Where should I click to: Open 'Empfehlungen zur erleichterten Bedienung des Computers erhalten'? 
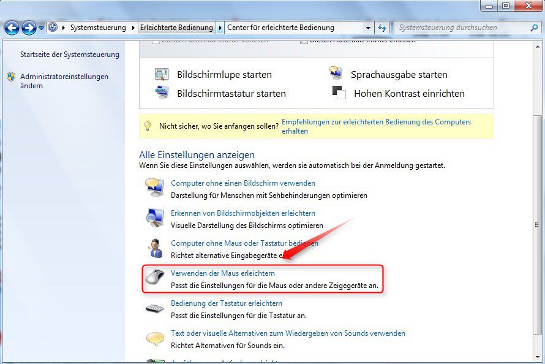pyautogui.click(x=370, y=122)
